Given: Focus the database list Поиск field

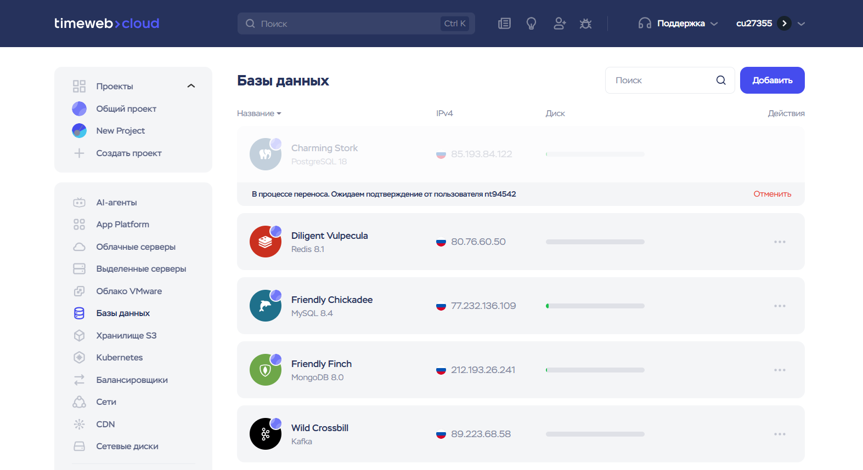Looking at the screenshot, I should (x=661, y=80).
